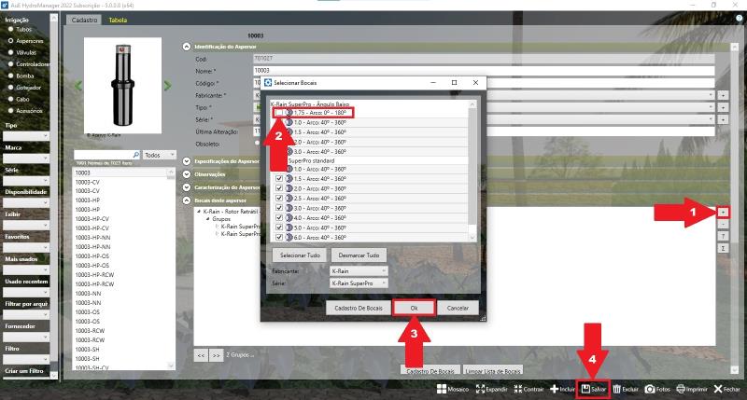Click the Mosaico view icon
The image size is (747, 400).
tap(440, 389)
